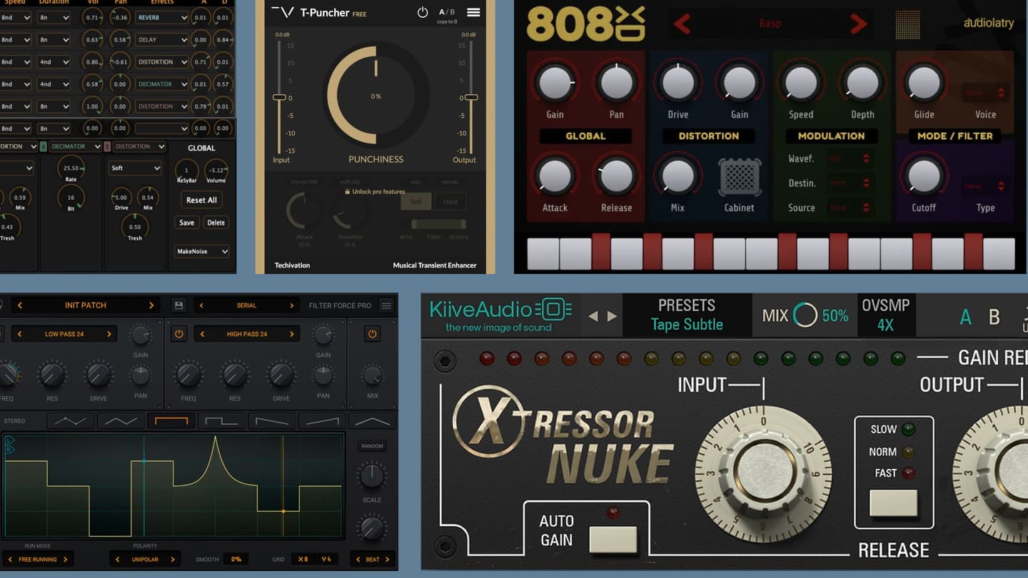Click the UNIPOLAR polarity selector
This screenshot has height=578, width=1028.
point(145,559)
